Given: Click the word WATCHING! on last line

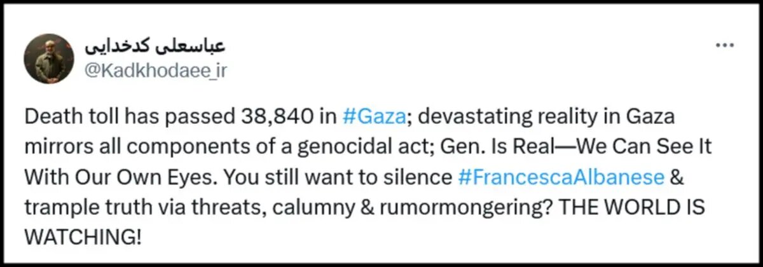Looking at the screenshot, I should pyautogui.click(x=83, y=240).
